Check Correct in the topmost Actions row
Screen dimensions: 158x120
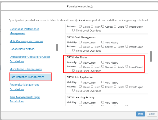click(x=103, y=26)
